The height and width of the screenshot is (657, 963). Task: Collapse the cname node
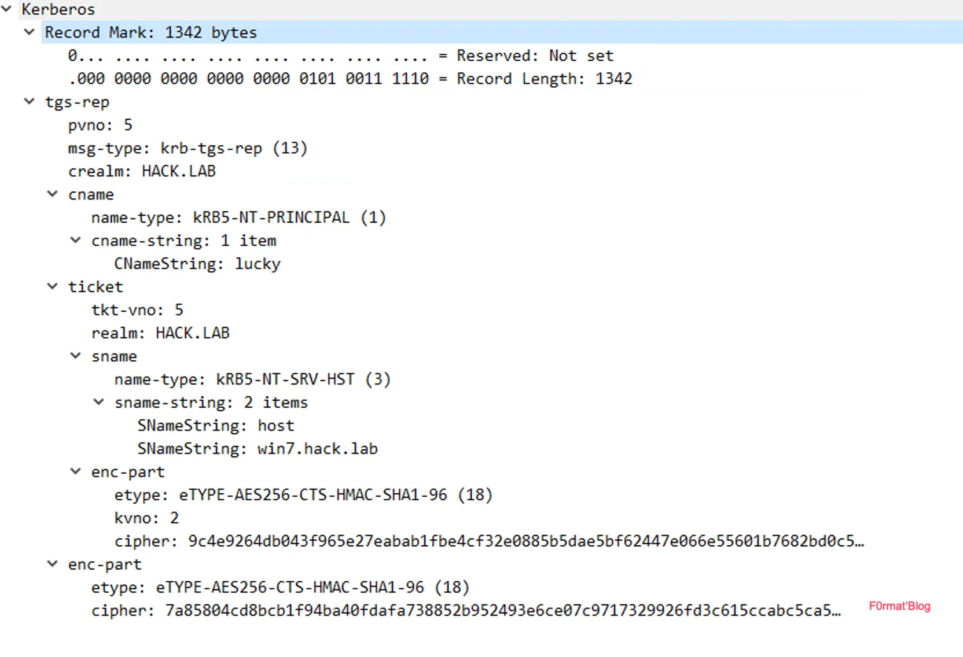[52, 194]
